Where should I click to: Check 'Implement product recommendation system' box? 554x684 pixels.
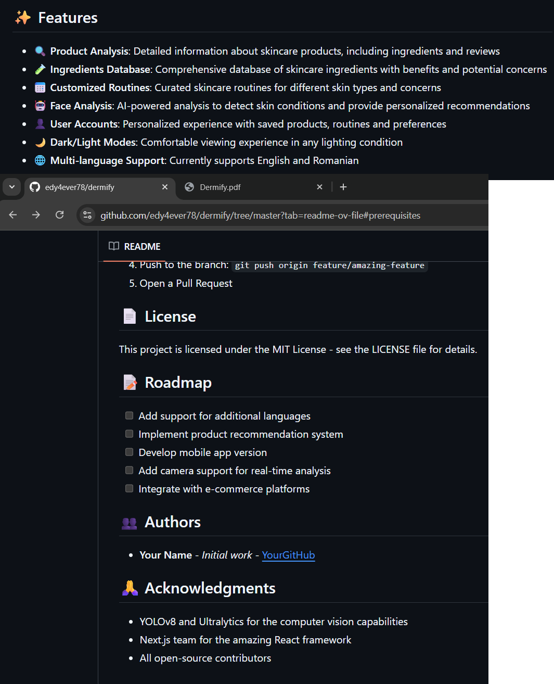129,434
